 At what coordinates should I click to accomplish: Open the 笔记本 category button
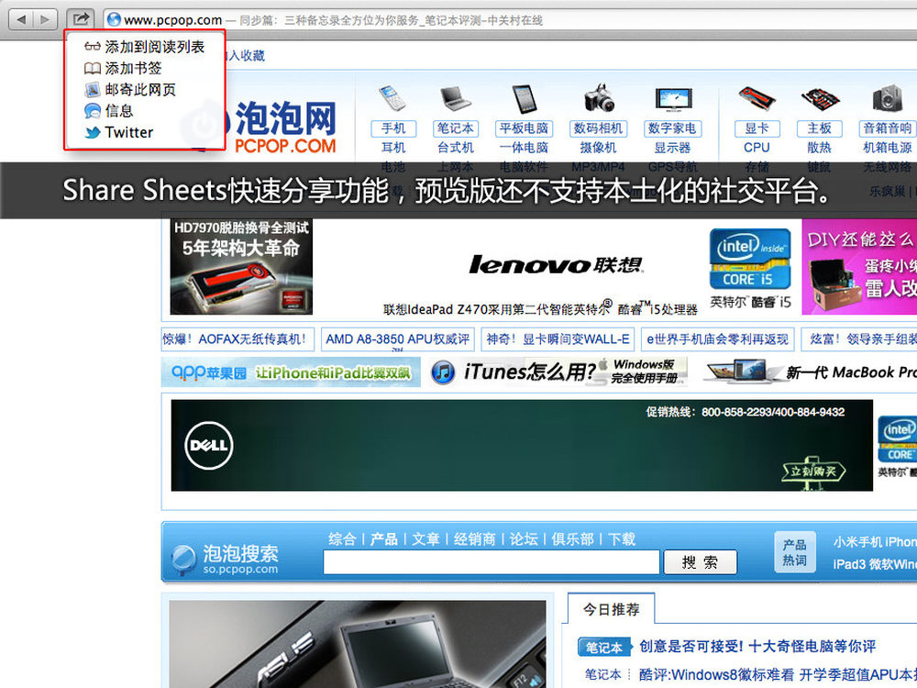456,128
